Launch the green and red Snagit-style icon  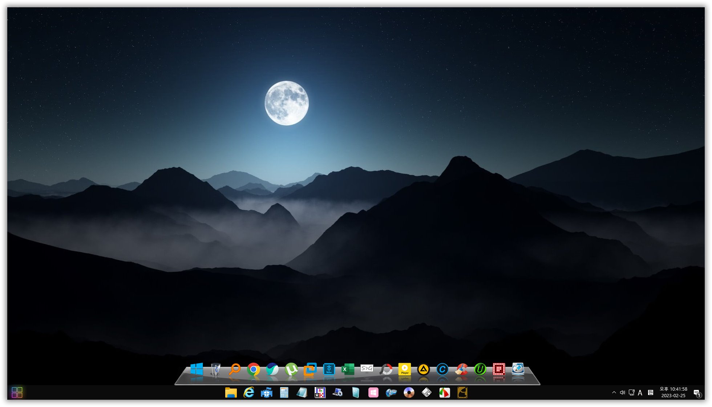pos(445,392)
